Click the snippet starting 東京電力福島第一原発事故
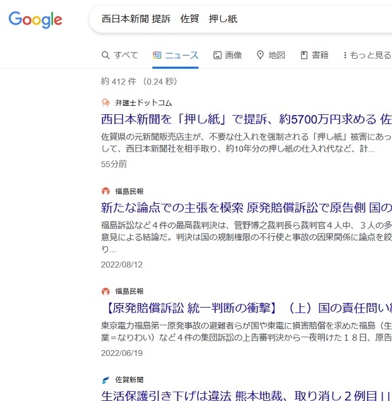Screen dimensions: 392x401 click(246, 332)
